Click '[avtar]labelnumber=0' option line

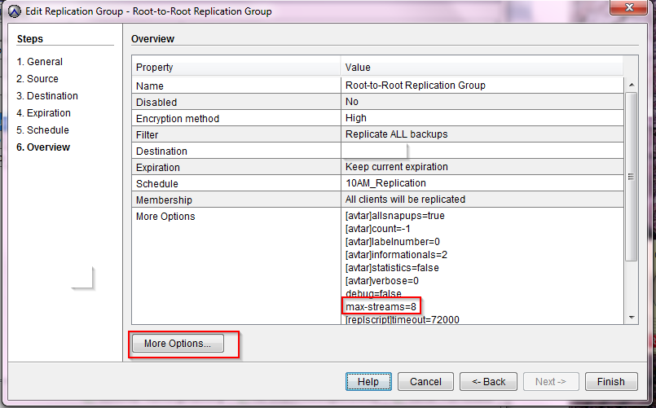[393, 242]
